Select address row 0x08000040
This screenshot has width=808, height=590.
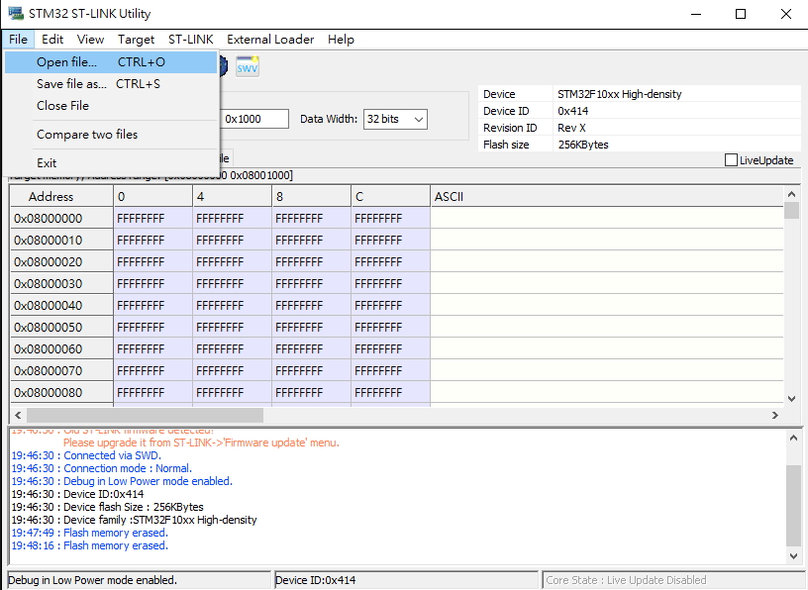click(x=61, y=306)
